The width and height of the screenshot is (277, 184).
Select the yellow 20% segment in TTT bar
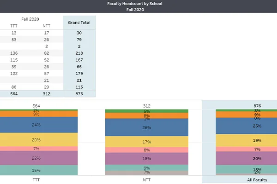pyautogui.click(x=37, y=140)
